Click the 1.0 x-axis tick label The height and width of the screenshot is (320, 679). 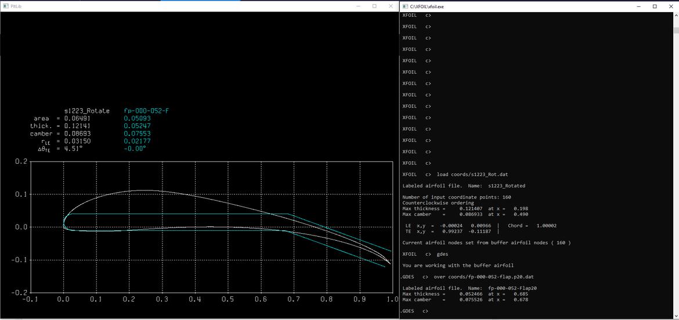click(392, 300)
